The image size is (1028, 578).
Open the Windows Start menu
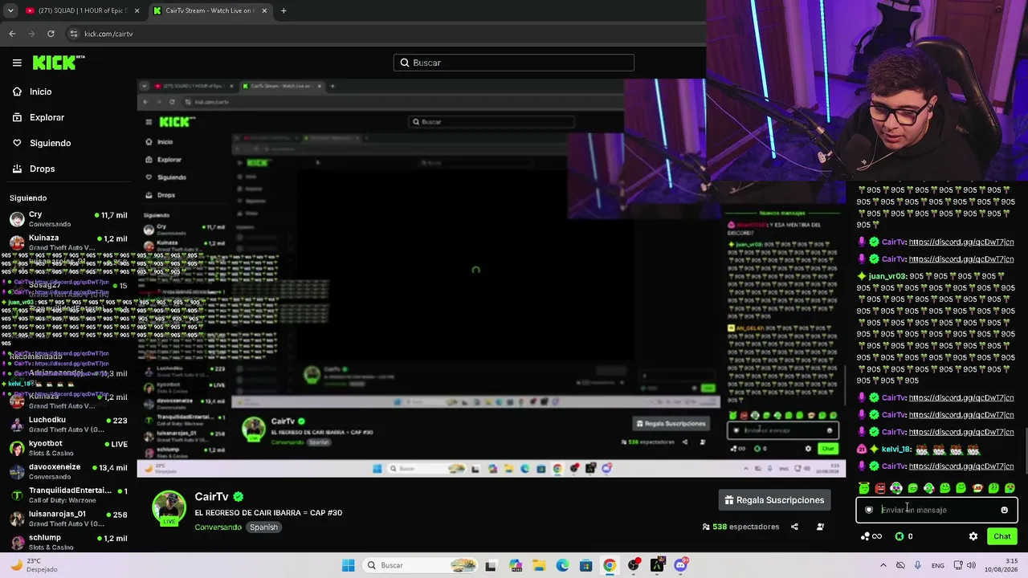(348, 565)
